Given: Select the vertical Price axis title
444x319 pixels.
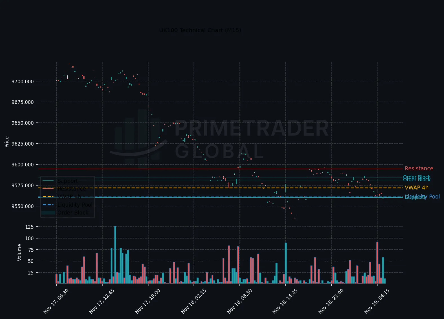Looking at the screenshot, I should click(x=7, y=142).
